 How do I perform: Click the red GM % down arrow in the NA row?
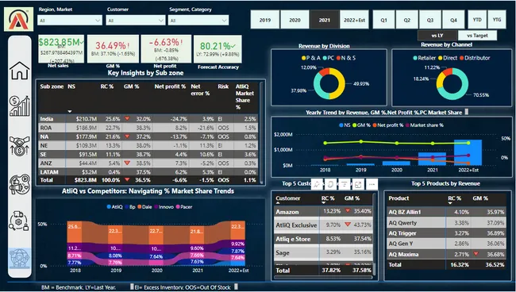click(127, 136)
